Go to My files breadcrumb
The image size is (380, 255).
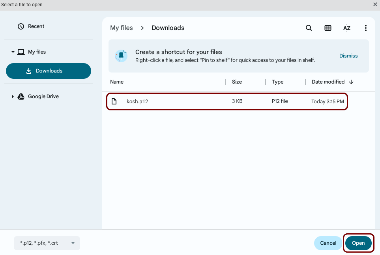pos(121,28)
